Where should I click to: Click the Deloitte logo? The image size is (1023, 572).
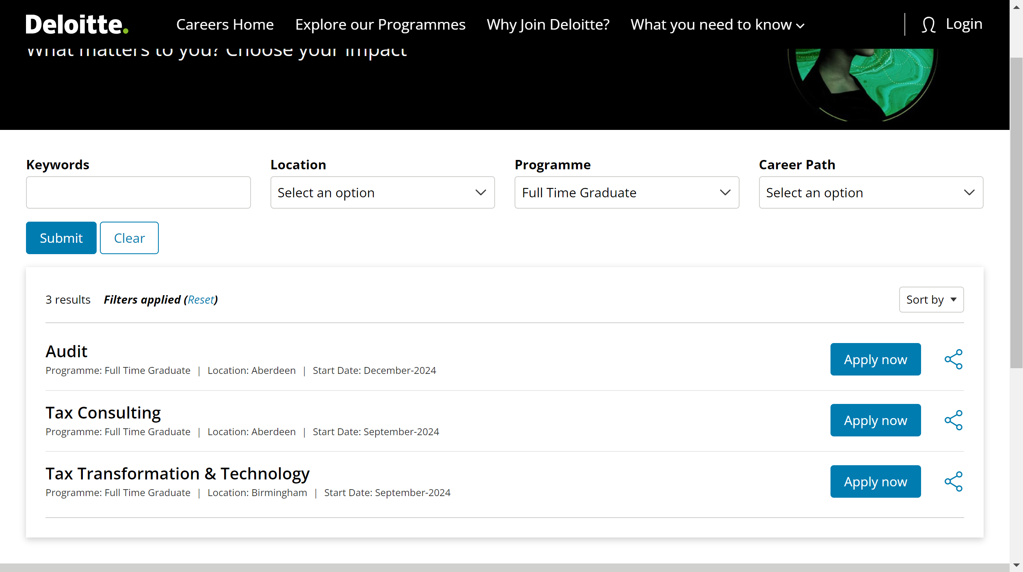[77, 24]
